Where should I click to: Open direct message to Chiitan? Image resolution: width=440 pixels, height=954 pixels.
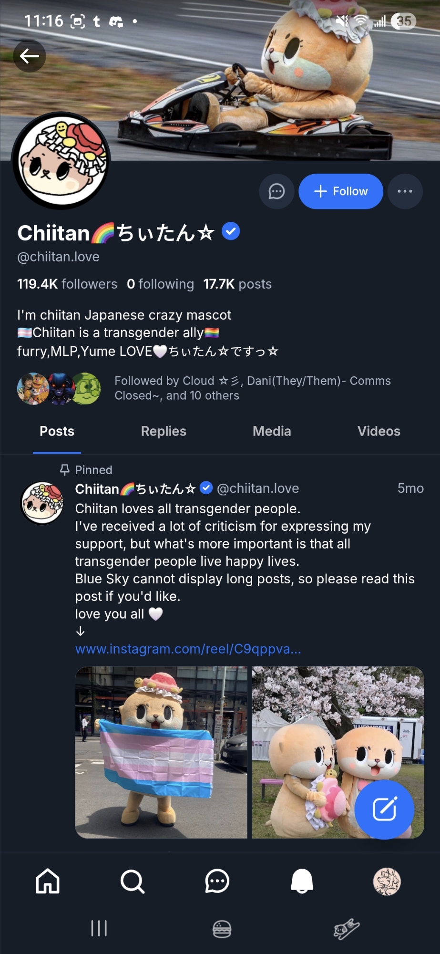pos(276,191)
